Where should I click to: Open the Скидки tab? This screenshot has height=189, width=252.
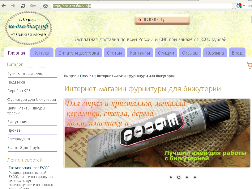pos(166,53)
